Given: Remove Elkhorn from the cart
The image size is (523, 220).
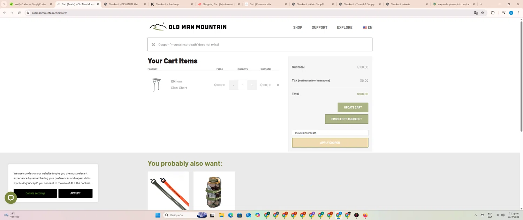Looking at the screenshot, I should (x=278, y=85).
